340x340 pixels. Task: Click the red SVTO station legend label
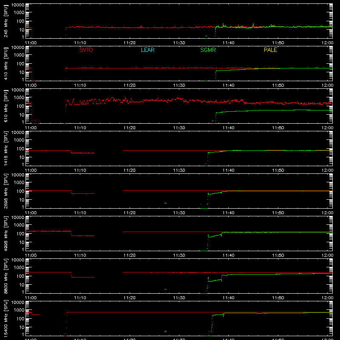[x=86, y=50]
